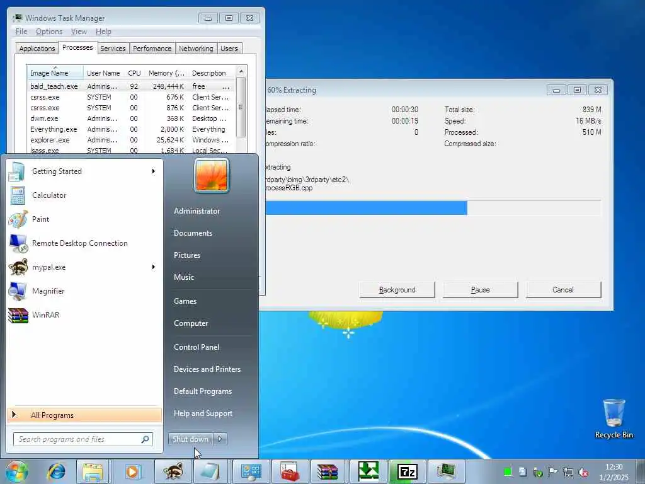Click the extraction progress bar
Screen dimensions: 645x484
tap(433, 208)
